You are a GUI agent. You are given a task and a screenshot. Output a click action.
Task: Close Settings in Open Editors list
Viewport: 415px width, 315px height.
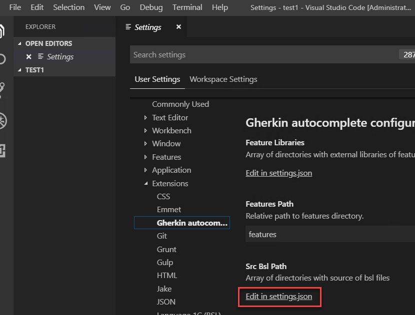pyautogui.click(x=29, y=56)
